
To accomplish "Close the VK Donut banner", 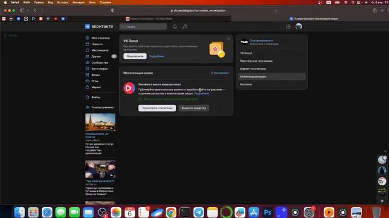I will pos(229,39).
